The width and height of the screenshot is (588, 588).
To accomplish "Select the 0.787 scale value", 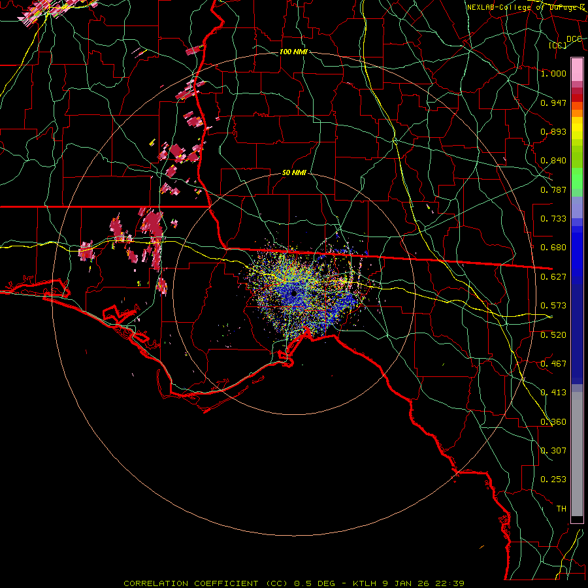I will tap(553, 189).
